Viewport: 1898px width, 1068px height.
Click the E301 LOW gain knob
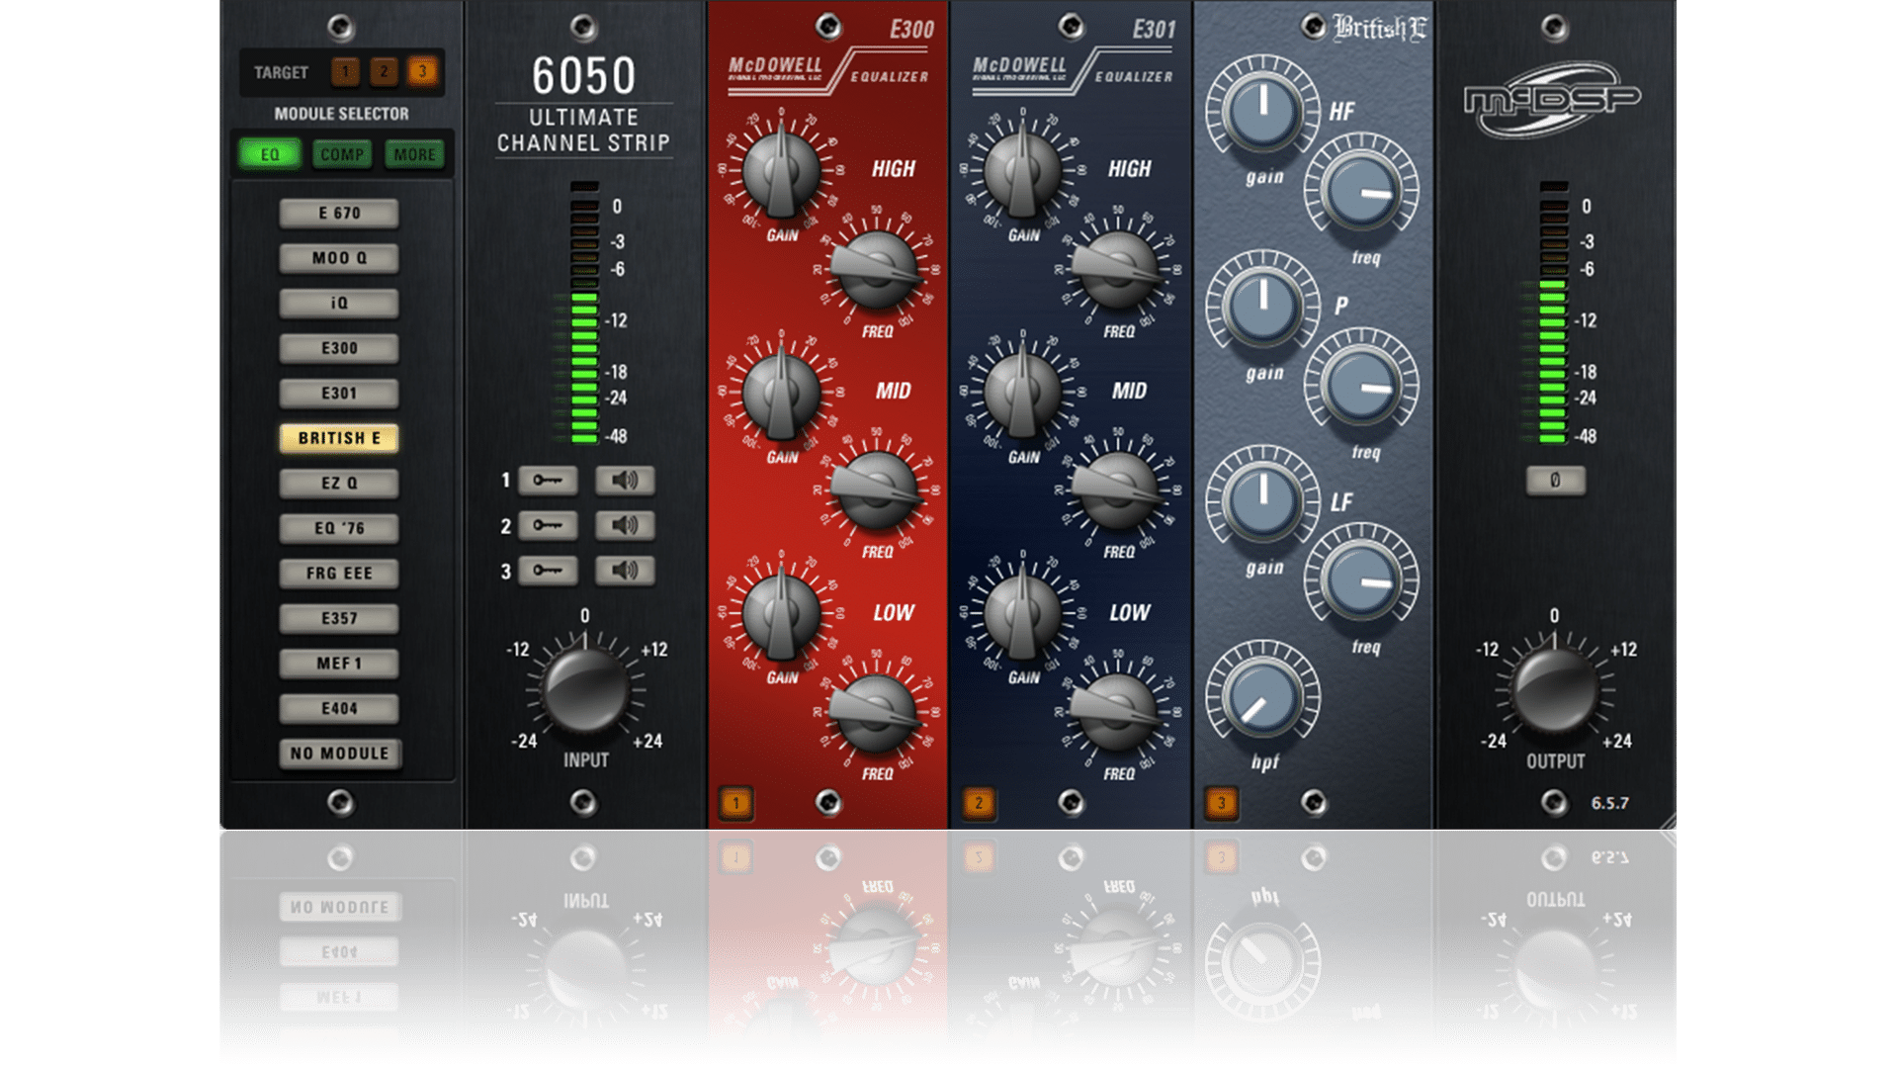[x=1022, y=614]
